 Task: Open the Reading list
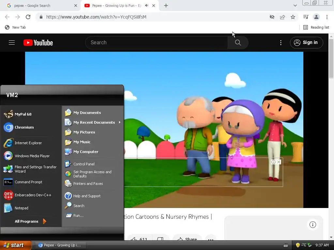316,27
